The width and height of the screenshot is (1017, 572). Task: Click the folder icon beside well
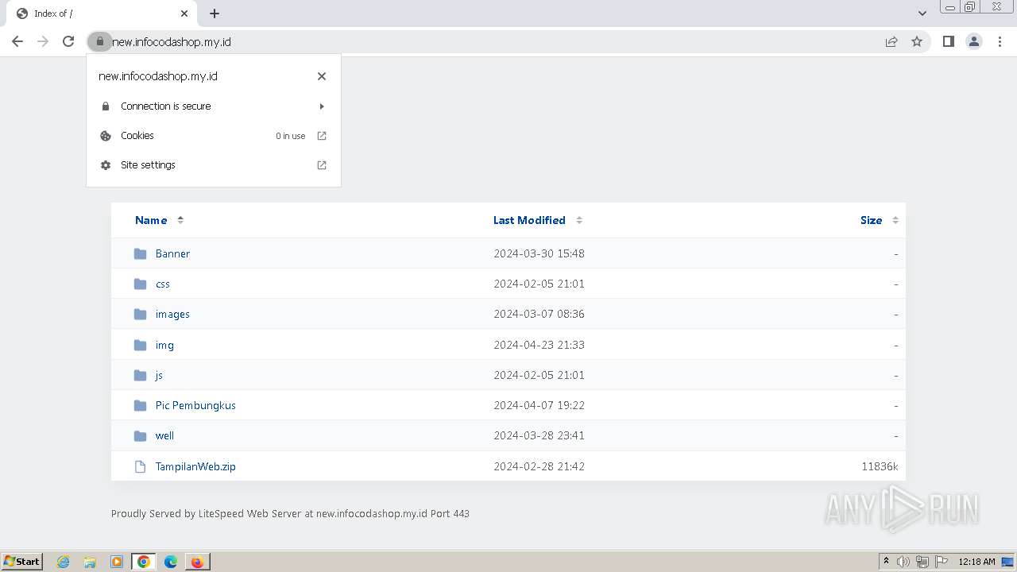(x=141, y=435)
